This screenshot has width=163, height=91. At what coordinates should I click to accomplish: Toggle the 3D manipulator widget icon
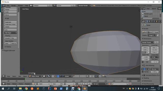(x=56, y=76)
